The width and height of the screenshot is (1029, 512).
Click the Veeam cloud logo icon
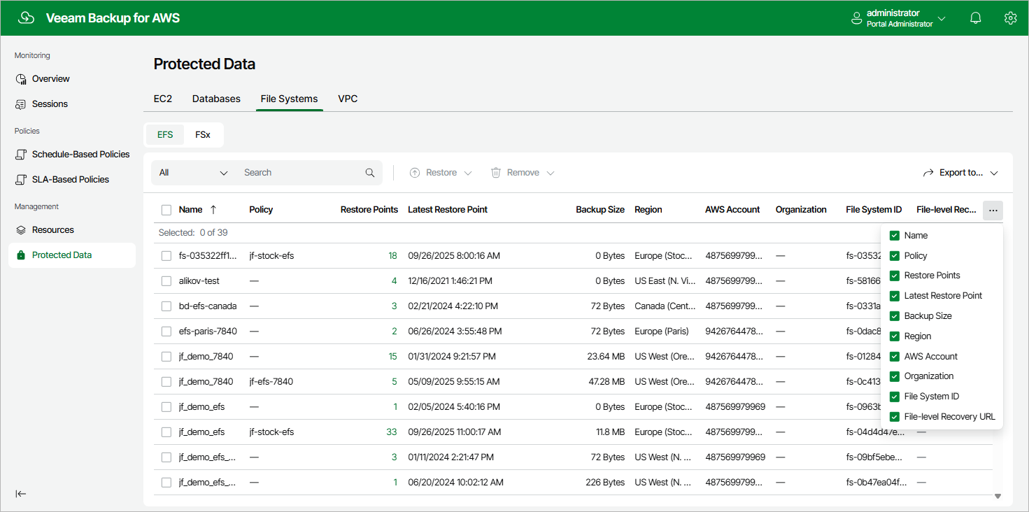point(26,18)
